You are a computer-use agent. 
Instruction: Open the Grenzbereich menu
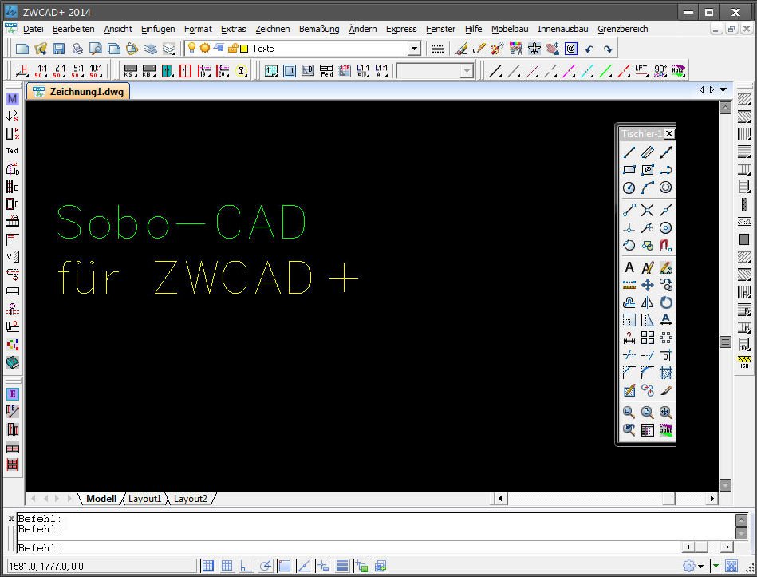pyautogui.click(x=623, y=29)
